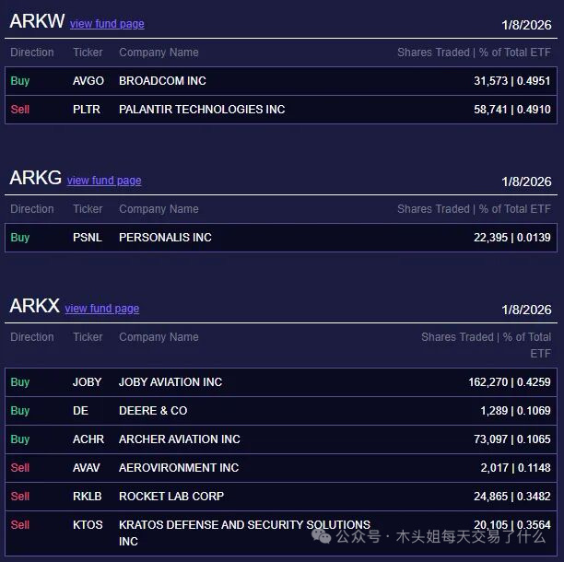Click the JOBY ticker cell

click(87, 382)
